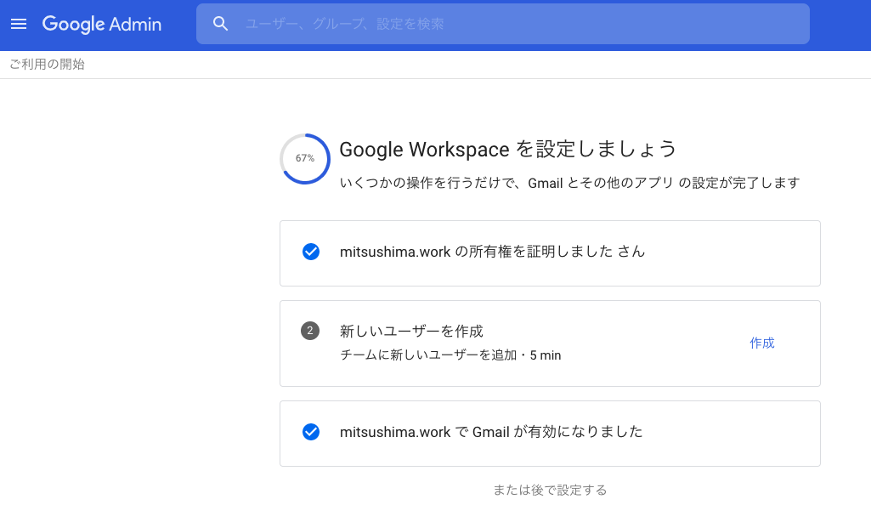Click the Google Admin logo

tap(102, 24)
